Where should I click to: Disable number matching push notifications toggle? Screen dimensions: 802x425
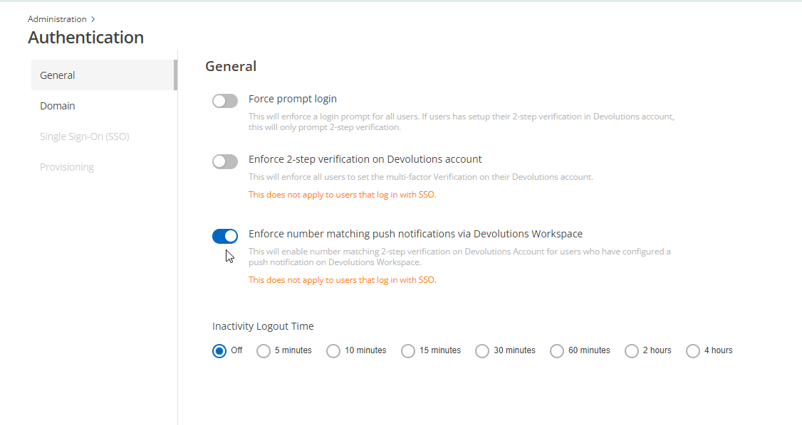225,236
